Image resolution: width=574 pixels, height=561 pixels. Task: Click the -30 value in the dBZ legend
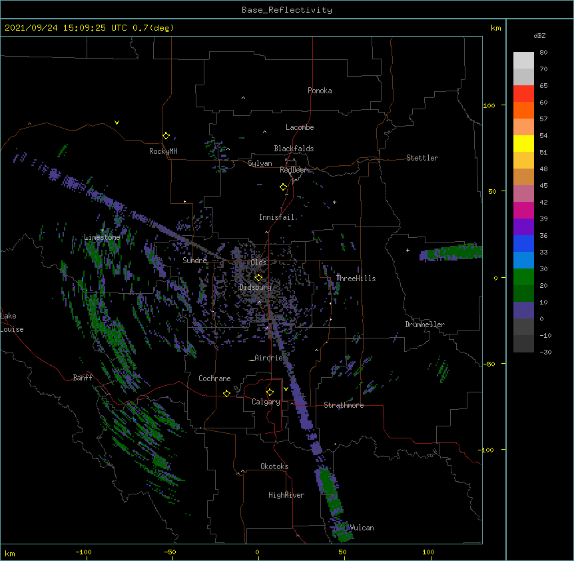tap(545, 352)
